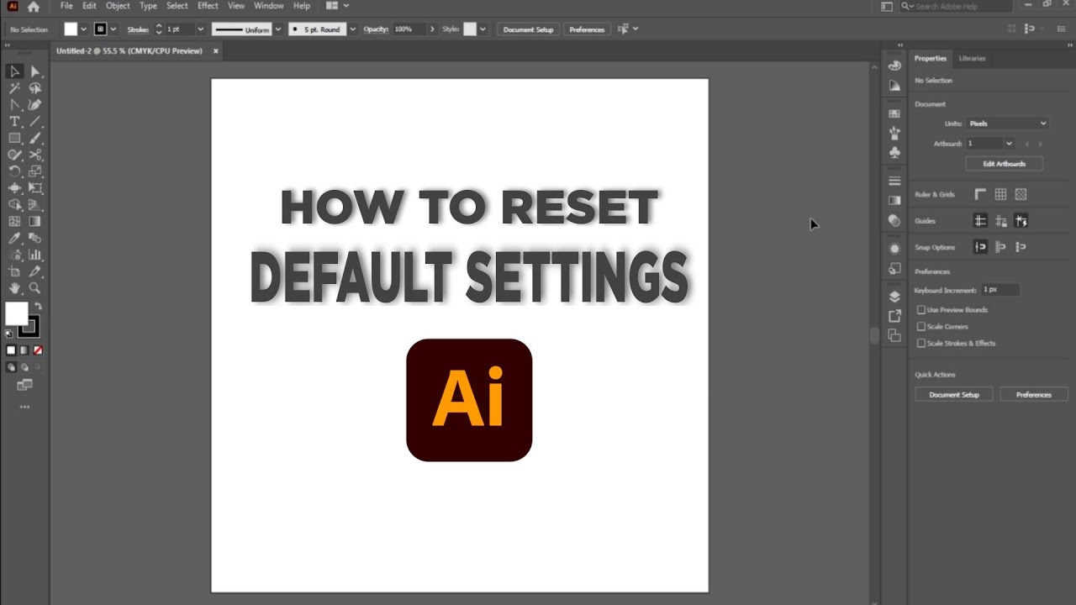The width and height of the screenshot is (1076, 605).
Task: Select the Gradient tool
Action: (35, 222)
